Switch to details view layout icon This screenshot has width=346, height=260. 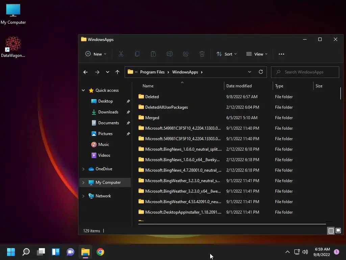[331, 231]
